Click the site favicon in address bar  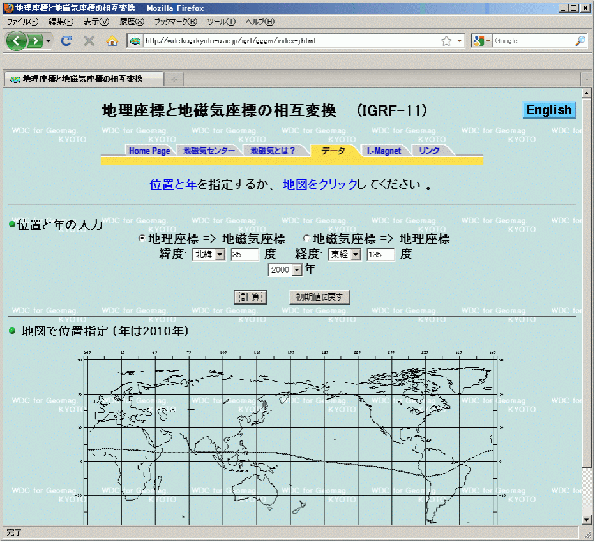coord(135,41)
